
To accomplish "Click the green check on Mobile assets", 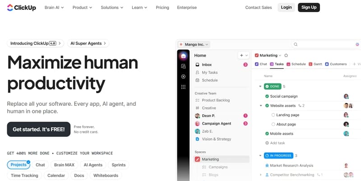I will 267,133.
